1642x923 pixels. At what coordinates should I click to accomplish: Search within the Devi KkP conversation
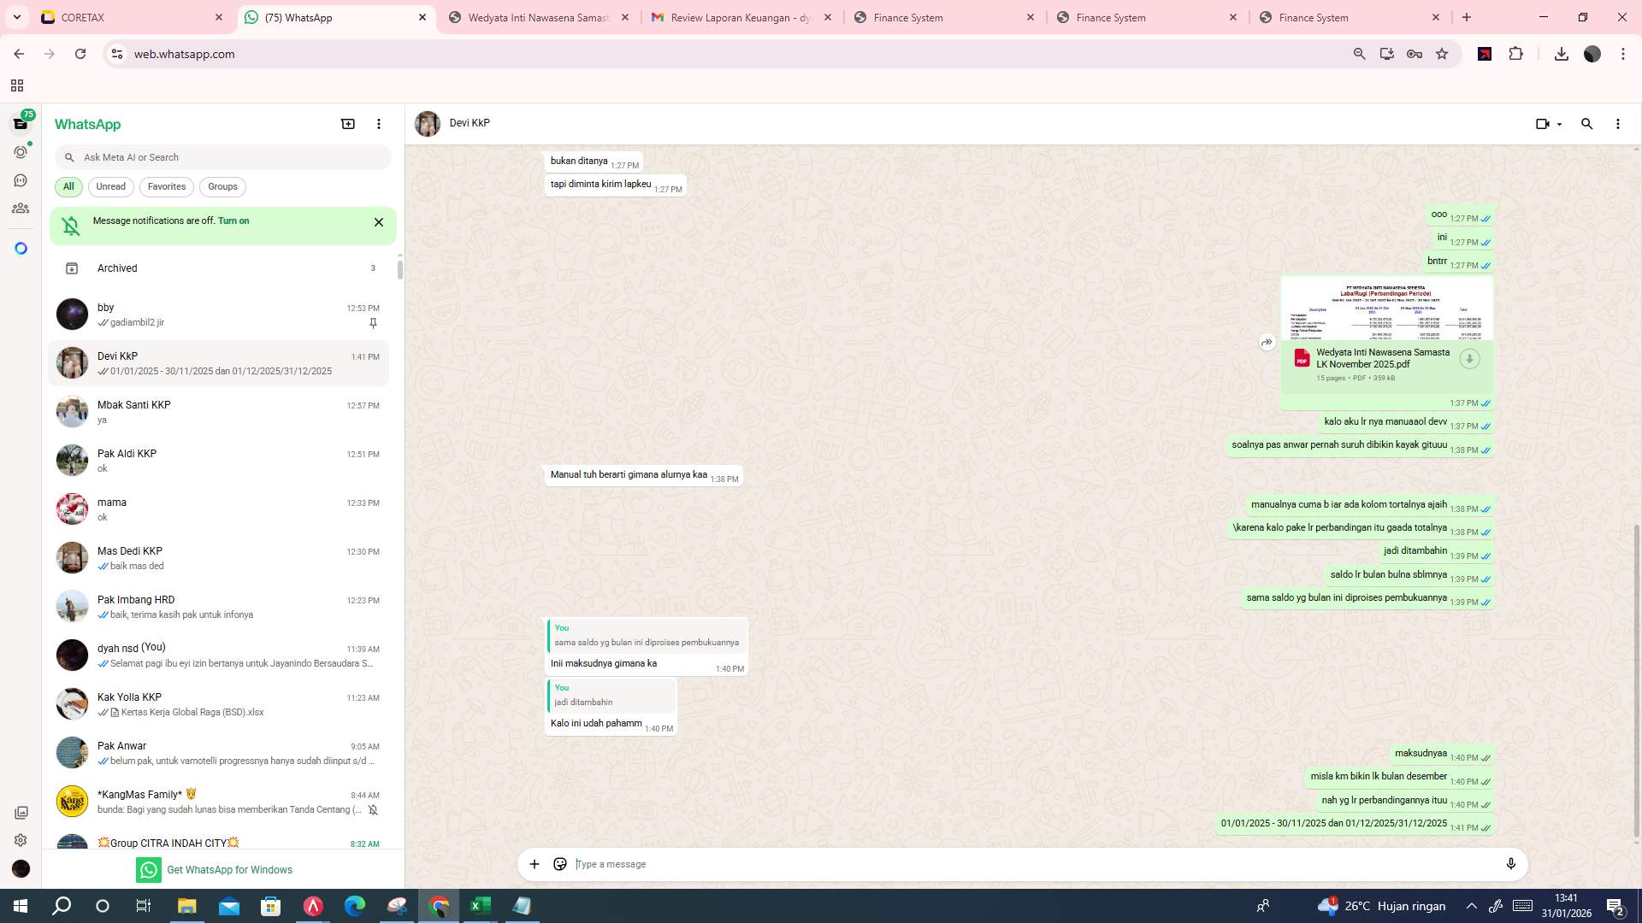pyautogui.click(x=1587, y=124)
